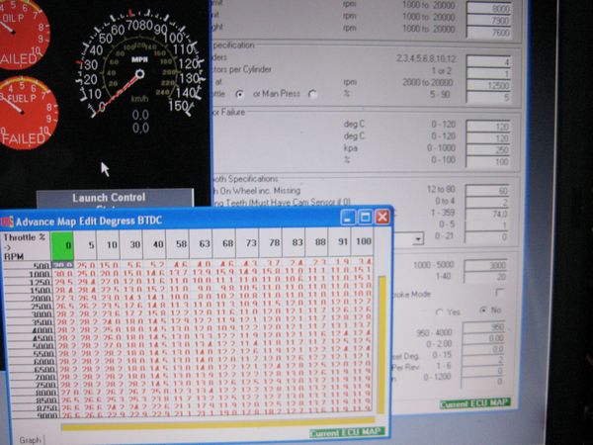Minimize the Advance Map Edit window
The width and height of the screenshot is (593, 445).
(348, 218)
